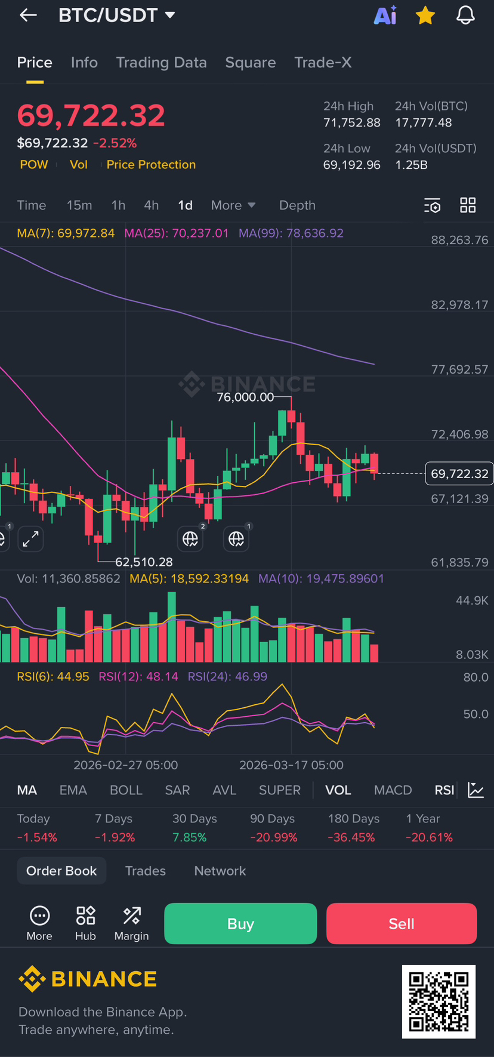
Task: Select the 15m interval
Action: pos(79,205)
